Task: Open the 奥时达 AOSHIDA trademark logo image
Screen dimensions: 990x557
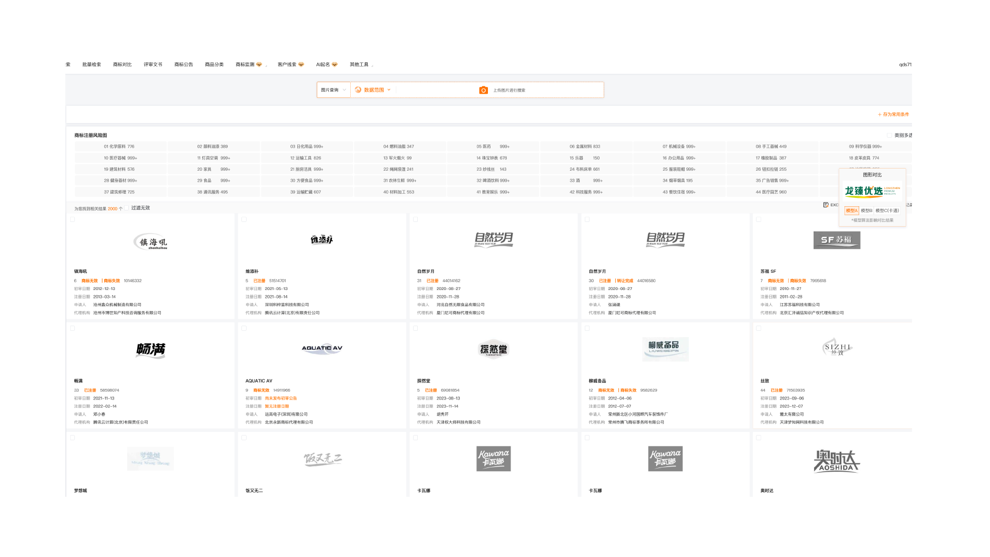Action: tap(837, 461)
